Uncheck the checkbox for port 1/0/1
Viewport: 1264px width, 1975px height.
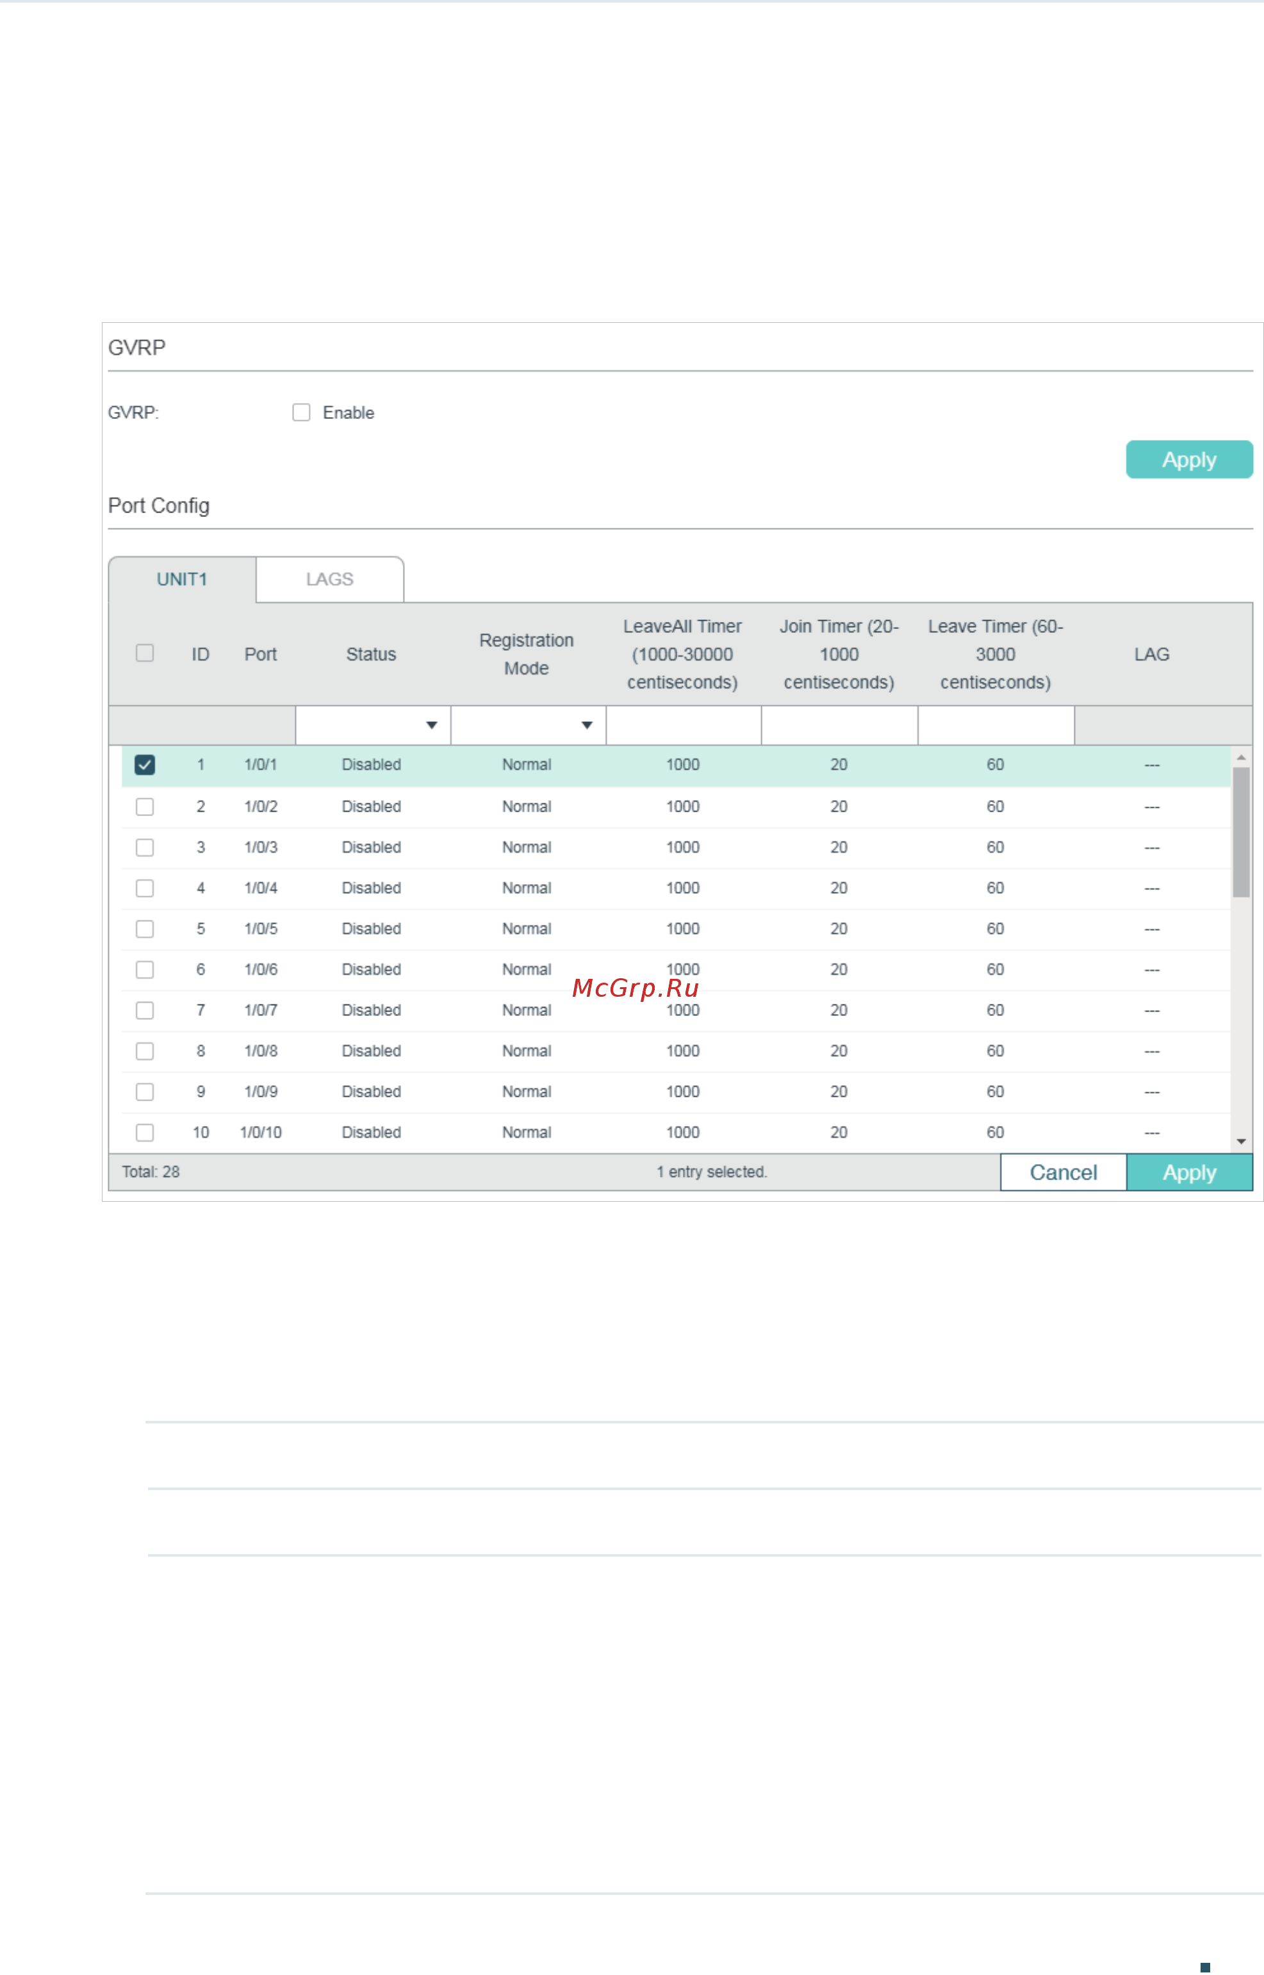[144, 765]
